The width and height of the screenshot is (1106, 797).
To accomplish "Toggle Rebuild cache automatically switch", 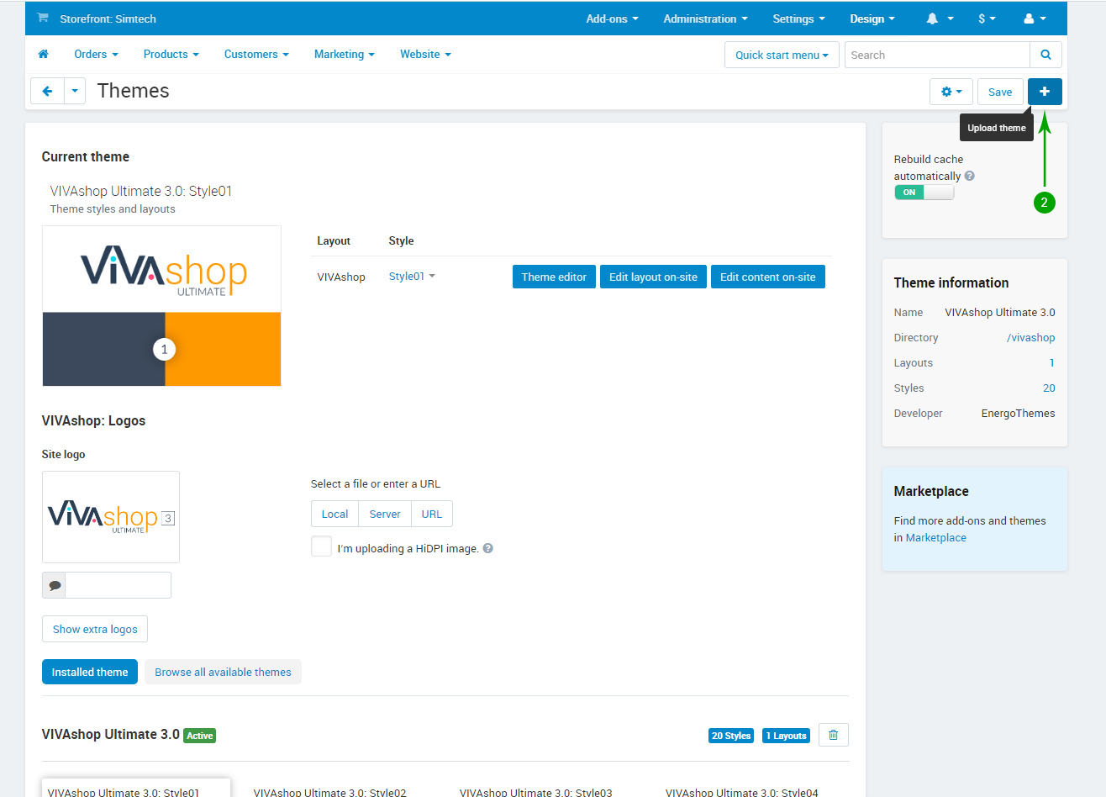I will click(x=924, y=193).
